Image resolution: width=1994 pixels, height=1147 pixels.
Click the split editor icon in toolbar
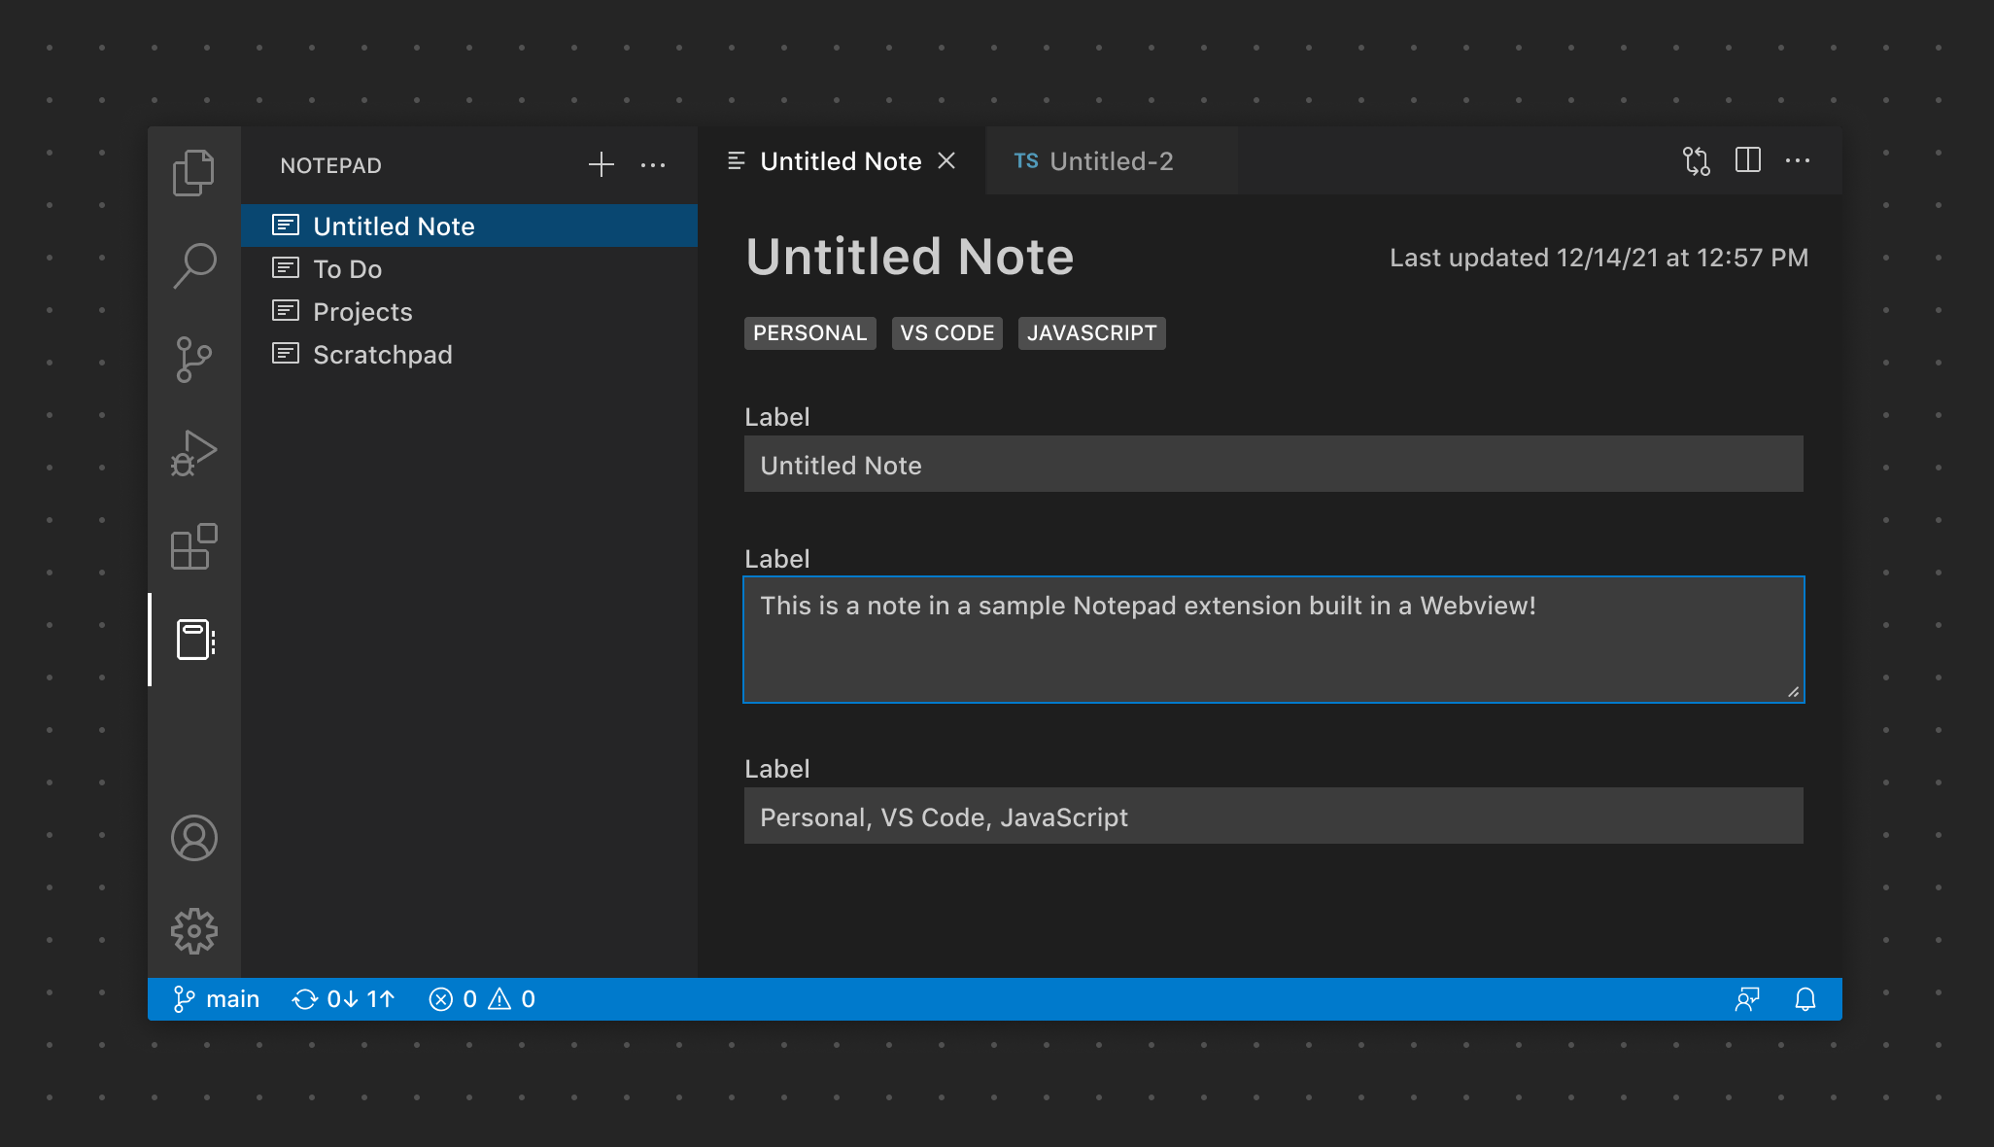1747,161
